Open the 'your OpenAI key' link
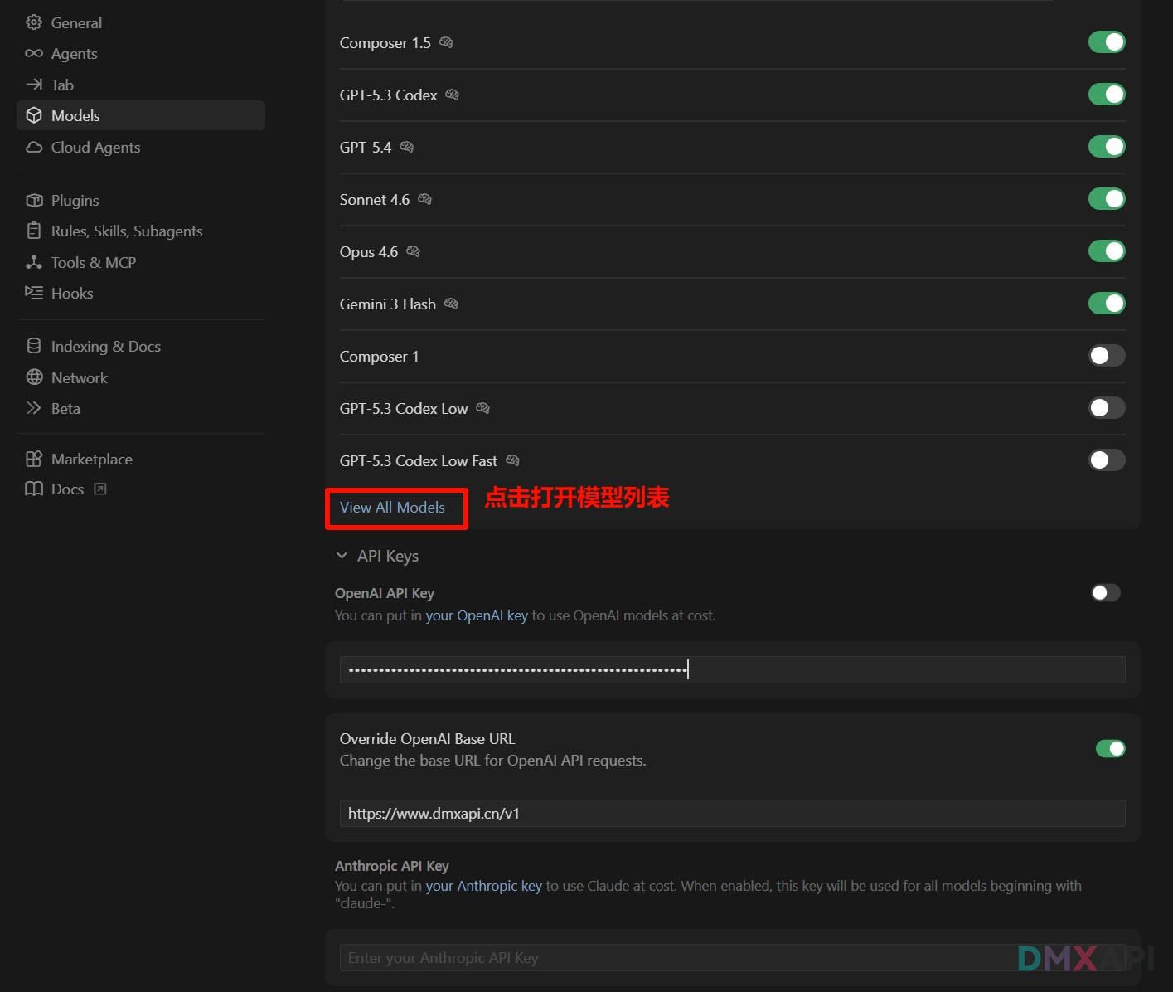This screenshot has height=992, width=1173. point(477,615)
